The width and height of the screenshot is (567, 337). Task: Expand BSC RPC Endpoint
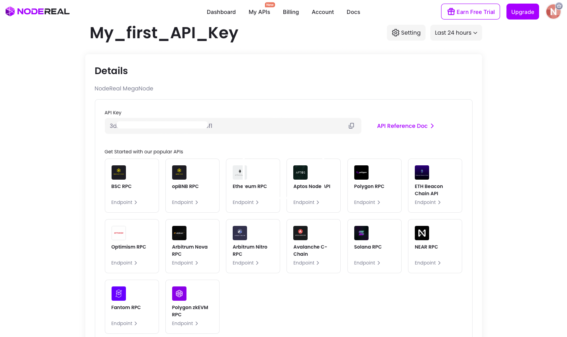(124, 202)
